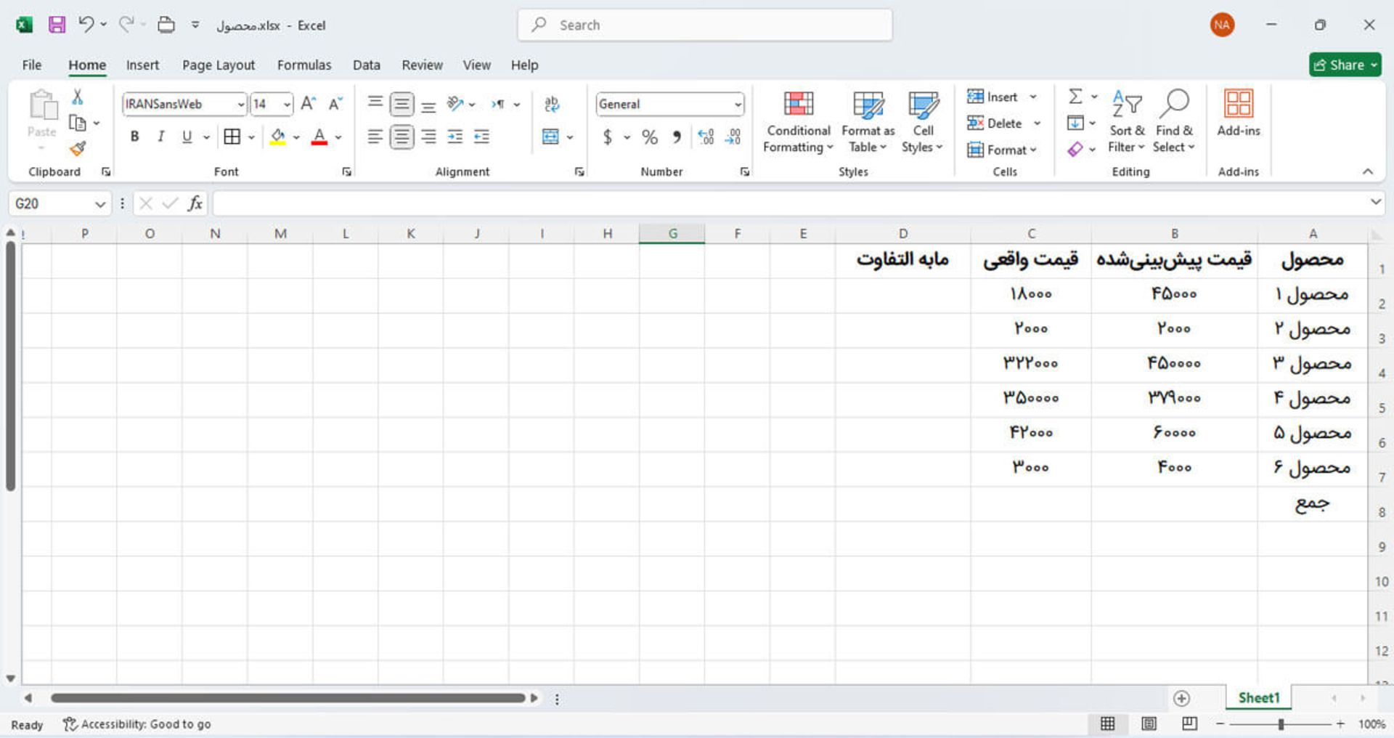Open Cell Styles gallery
Screen dimensions: 1394x738
[x=922, y=120]
